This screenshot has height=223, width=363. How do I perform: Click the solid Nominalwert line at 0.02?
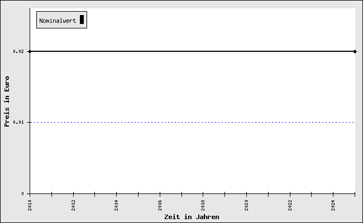point(190,51)
